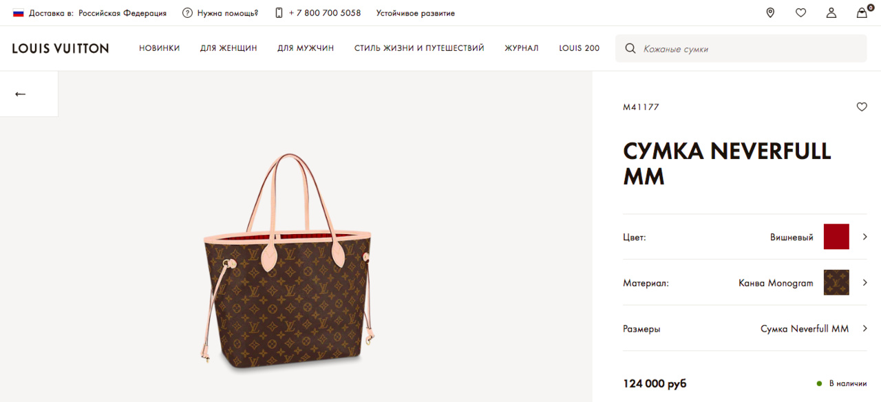Screen dimensions: 881x402
Task: Open the Для женщин menu
Action: 229,48
